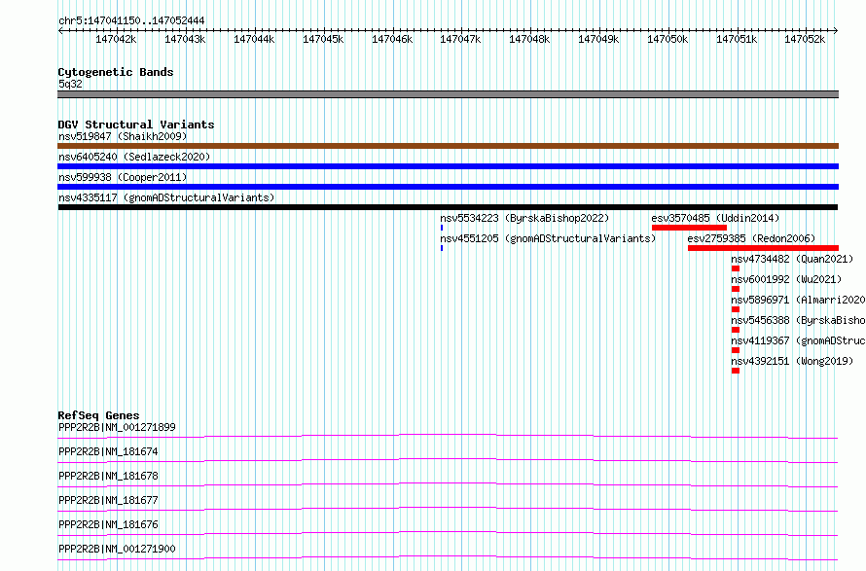Click the black nsv4335117 variant bar
This screenshot has width=866, height=571.
448,207
